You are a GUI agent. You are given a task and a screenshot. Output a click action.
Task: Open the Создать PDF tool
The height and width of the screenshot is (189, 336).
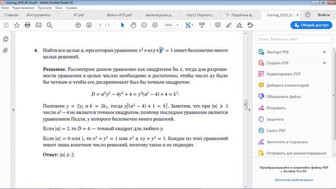(278, 63)
